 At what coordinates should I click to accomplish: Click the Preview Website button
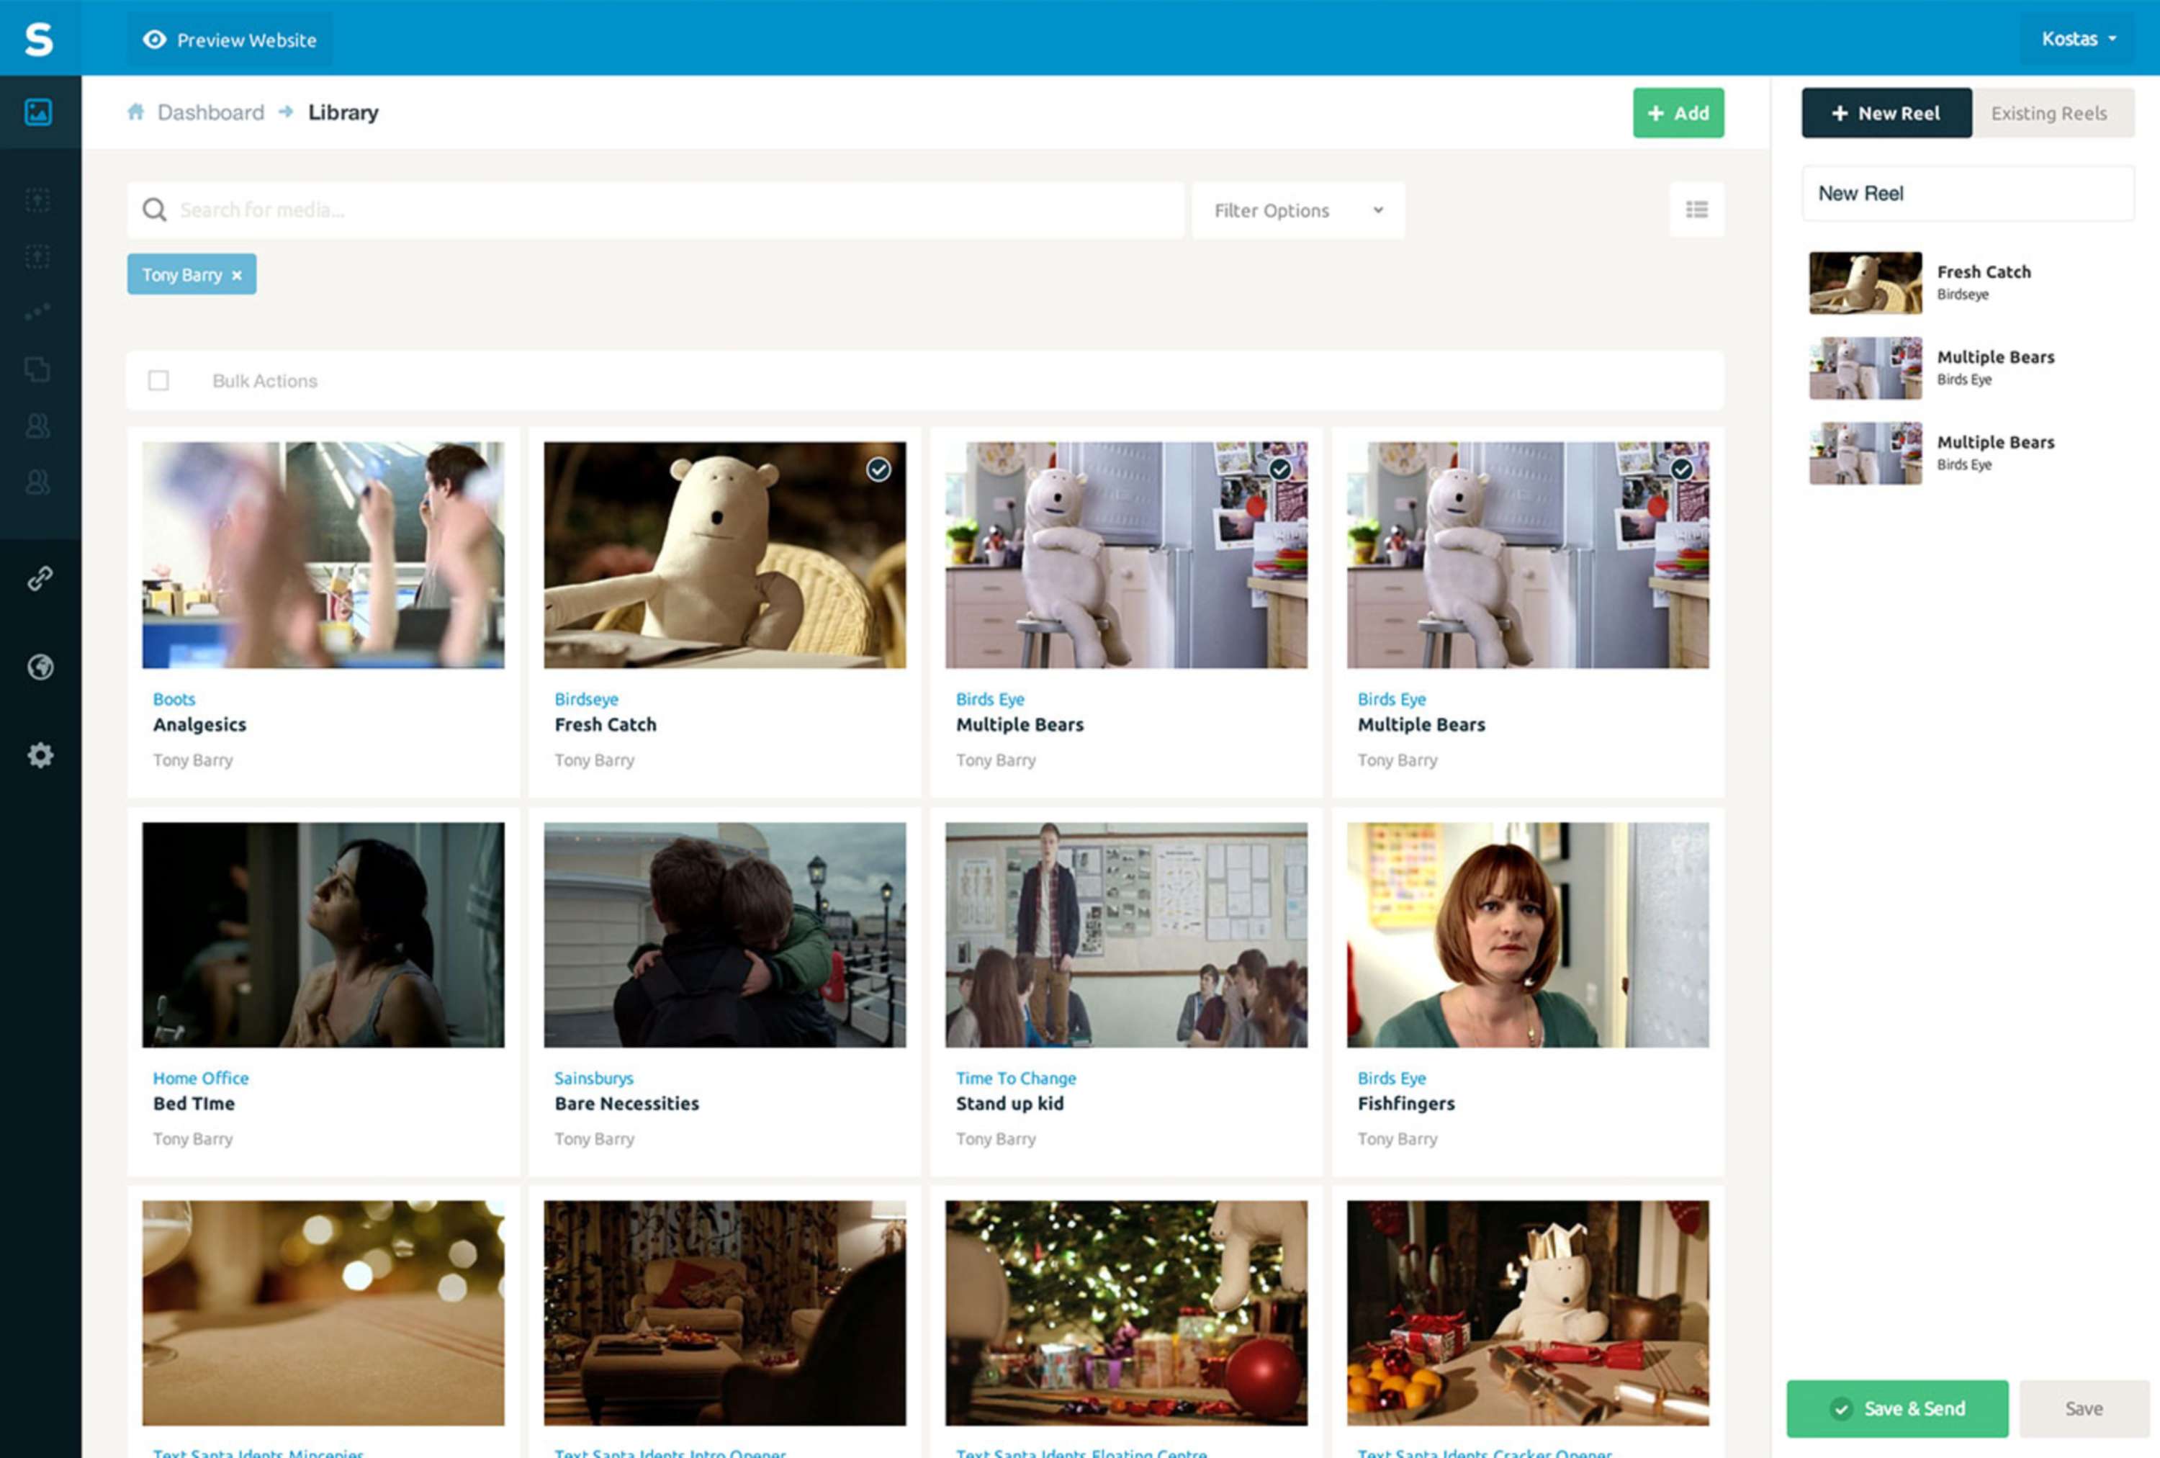(230, 40)
